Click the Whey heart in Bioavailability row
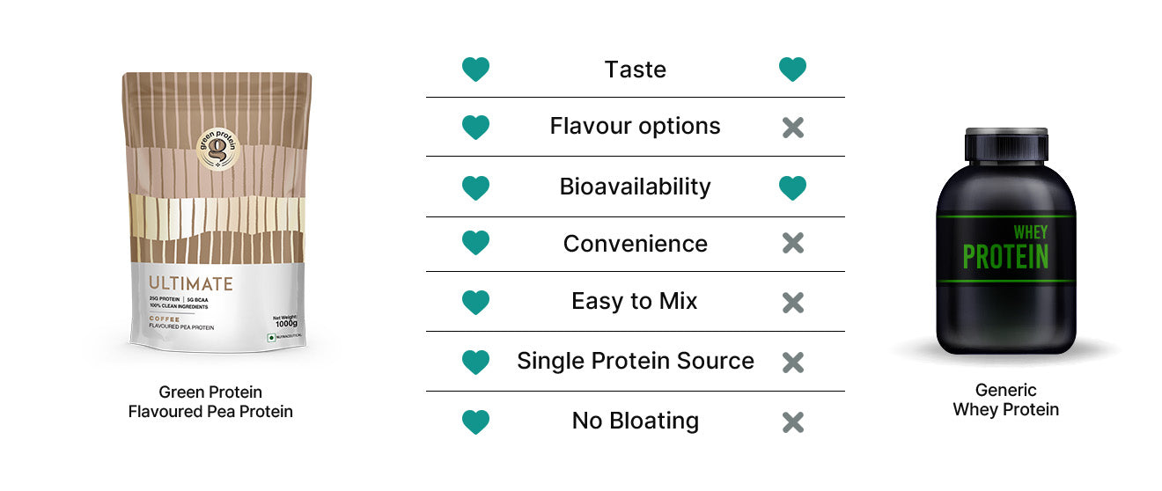Viewport: 1162px width, 491px height. pos(792,187)
